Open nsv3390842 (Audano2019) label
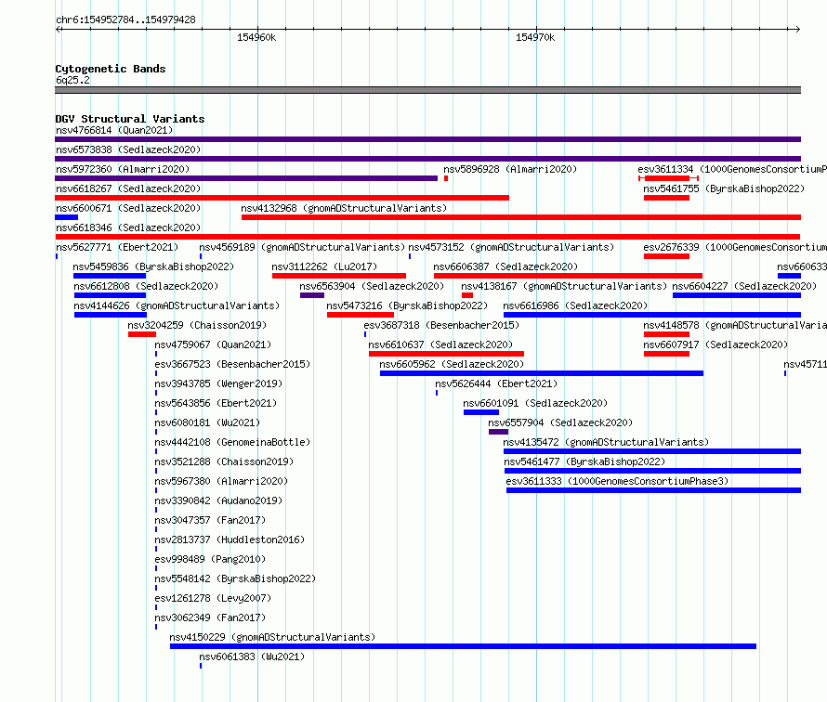The image size is (827, 702). pos(218,500)
